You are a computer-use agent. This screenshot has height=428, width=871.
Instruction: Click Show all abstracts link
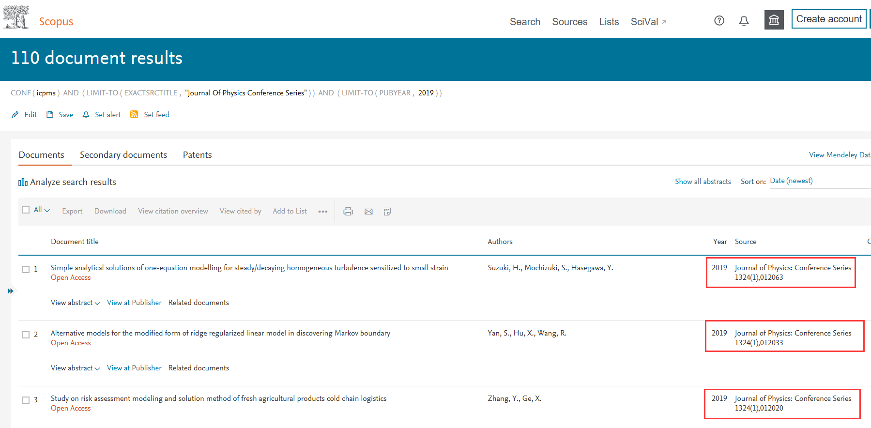(703, 182)
